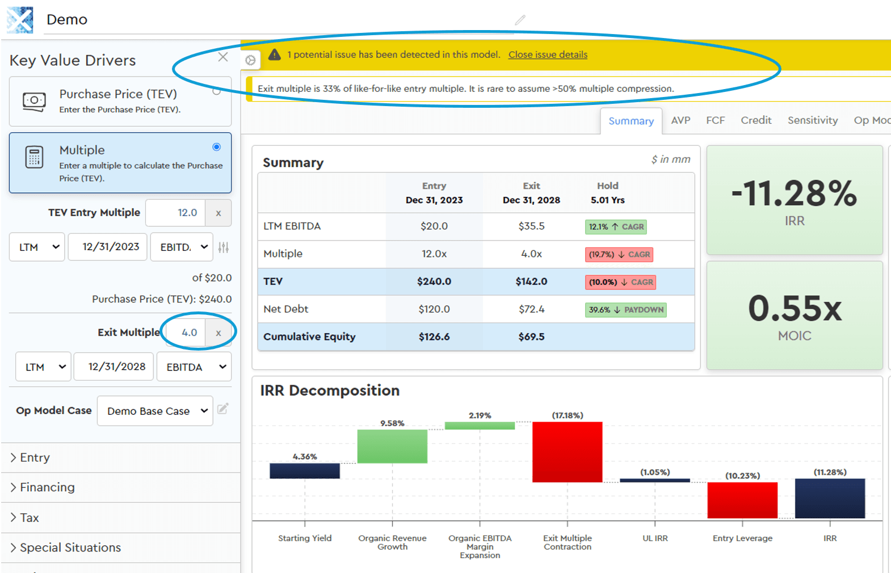The image size is (891, 573).
Task: Click the TEV Entry Multiple input field
Action: (176, 213)
